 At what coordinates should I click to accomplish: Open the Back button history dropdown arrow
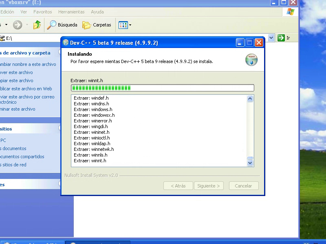(7, 25)
